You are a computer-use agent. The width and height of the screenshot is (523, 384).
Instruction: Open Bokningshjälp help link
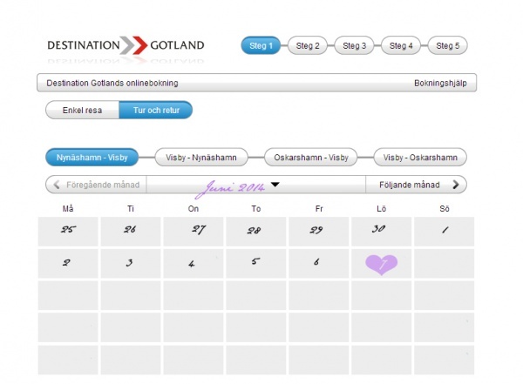point(440,83)
